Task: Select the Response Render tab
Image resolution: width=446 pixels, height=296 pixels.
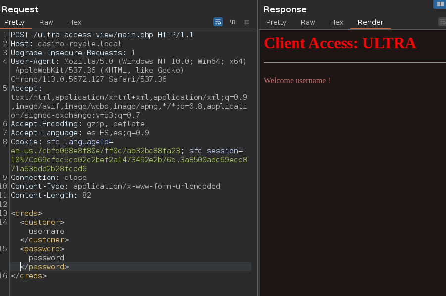Action: [370, 22]
